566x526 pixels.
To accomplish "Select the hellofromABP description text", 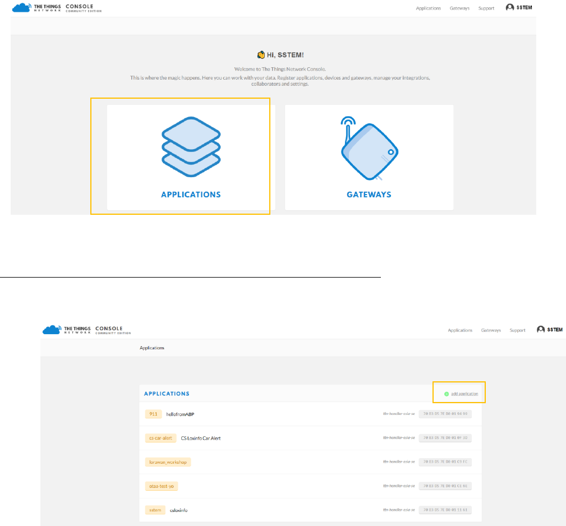I will click(180, 414).
